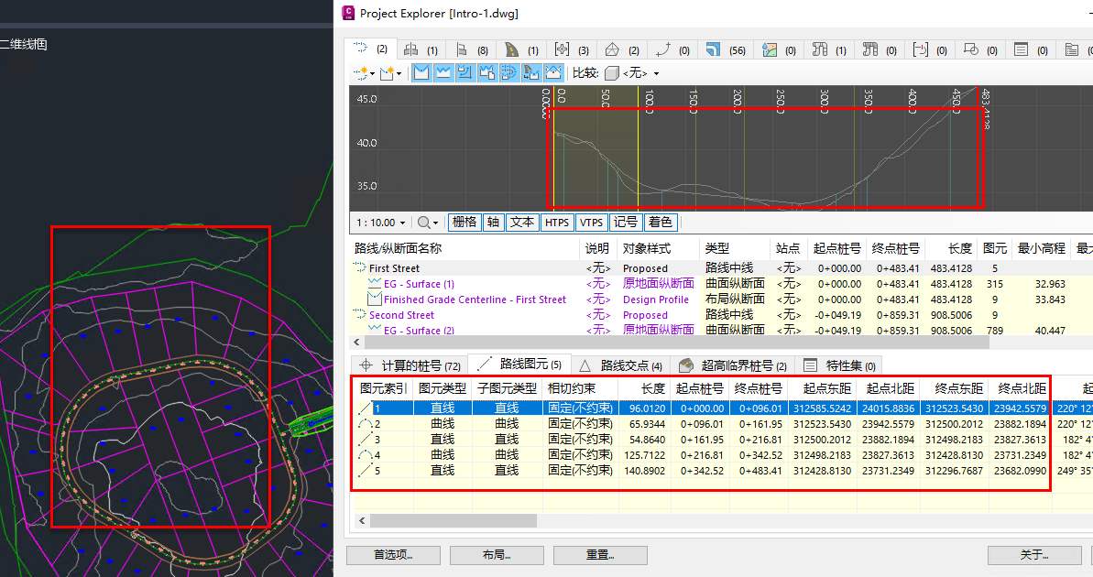Click the zoom magnifier icon in graph toolbar
The height and width of the screenshot is (577, 1093).
point(423,222)
